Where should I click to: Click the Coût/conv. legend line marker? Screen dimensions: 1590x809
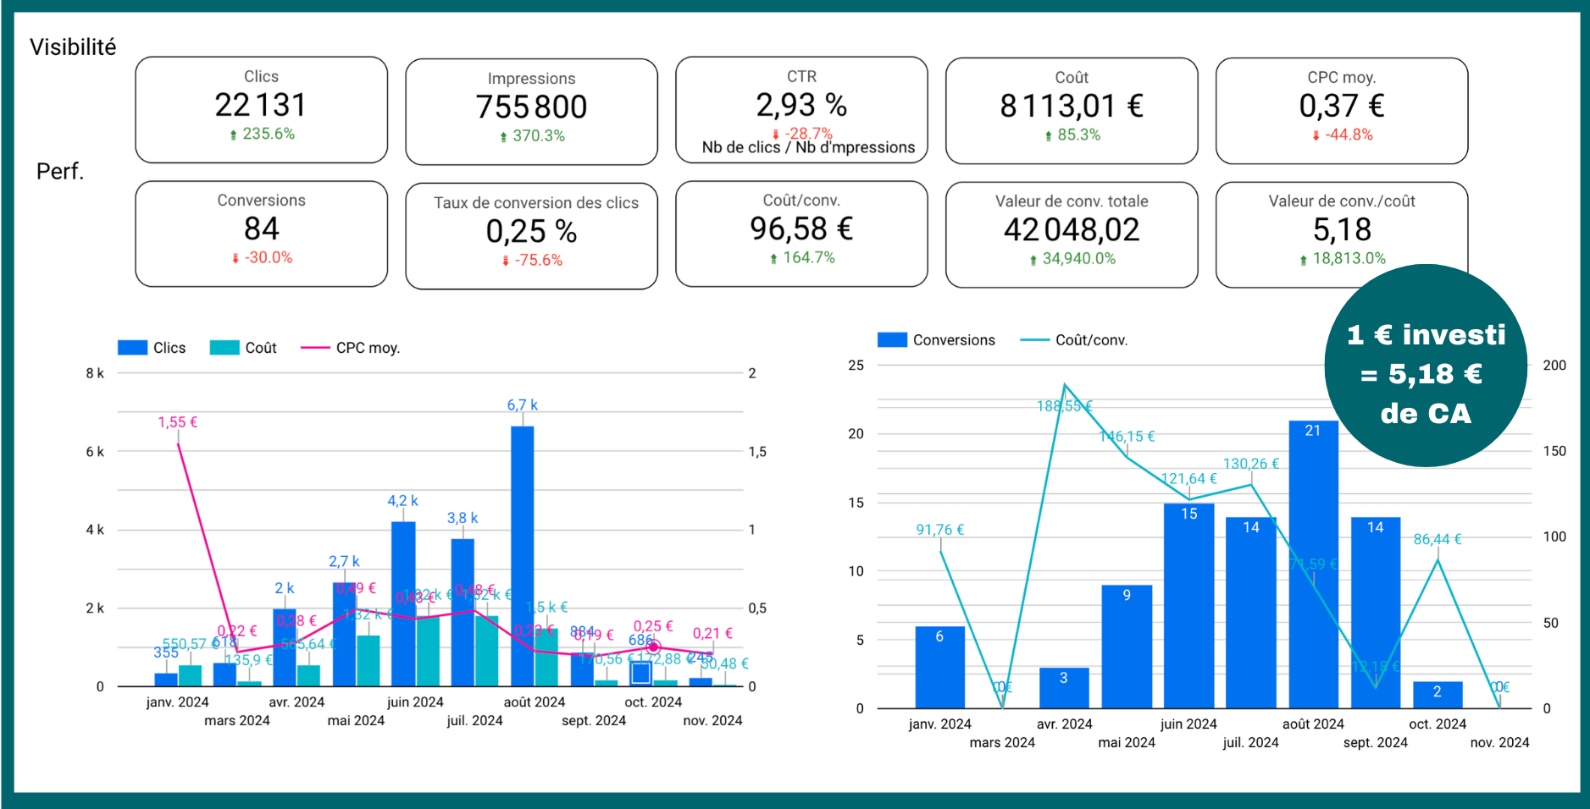[x=1034, y=340]
